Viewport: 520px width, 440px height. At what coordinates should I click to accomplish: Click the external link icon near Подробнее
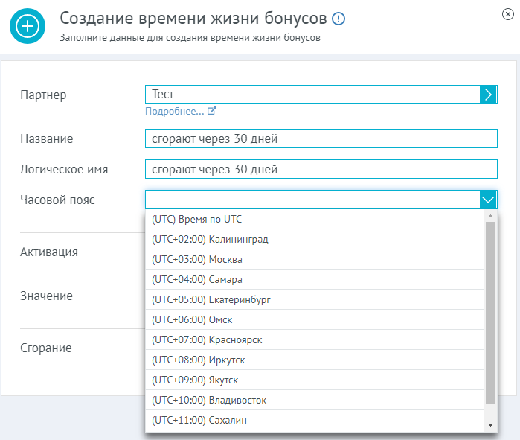pos(212,111)
